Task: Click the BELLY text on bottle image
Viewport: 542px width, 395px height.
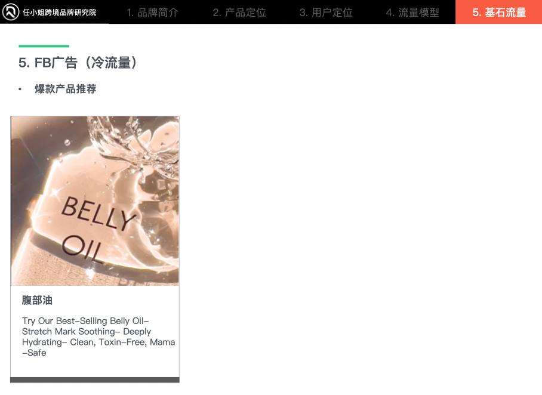Action: tap(98, 213)
